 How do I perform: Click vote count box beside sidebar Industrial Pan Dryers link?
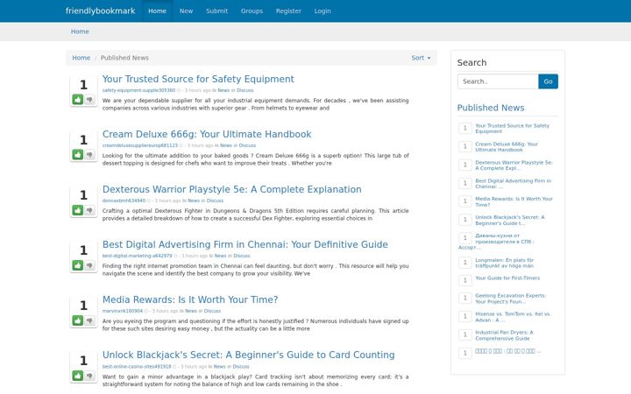click(x=465, y=334)
